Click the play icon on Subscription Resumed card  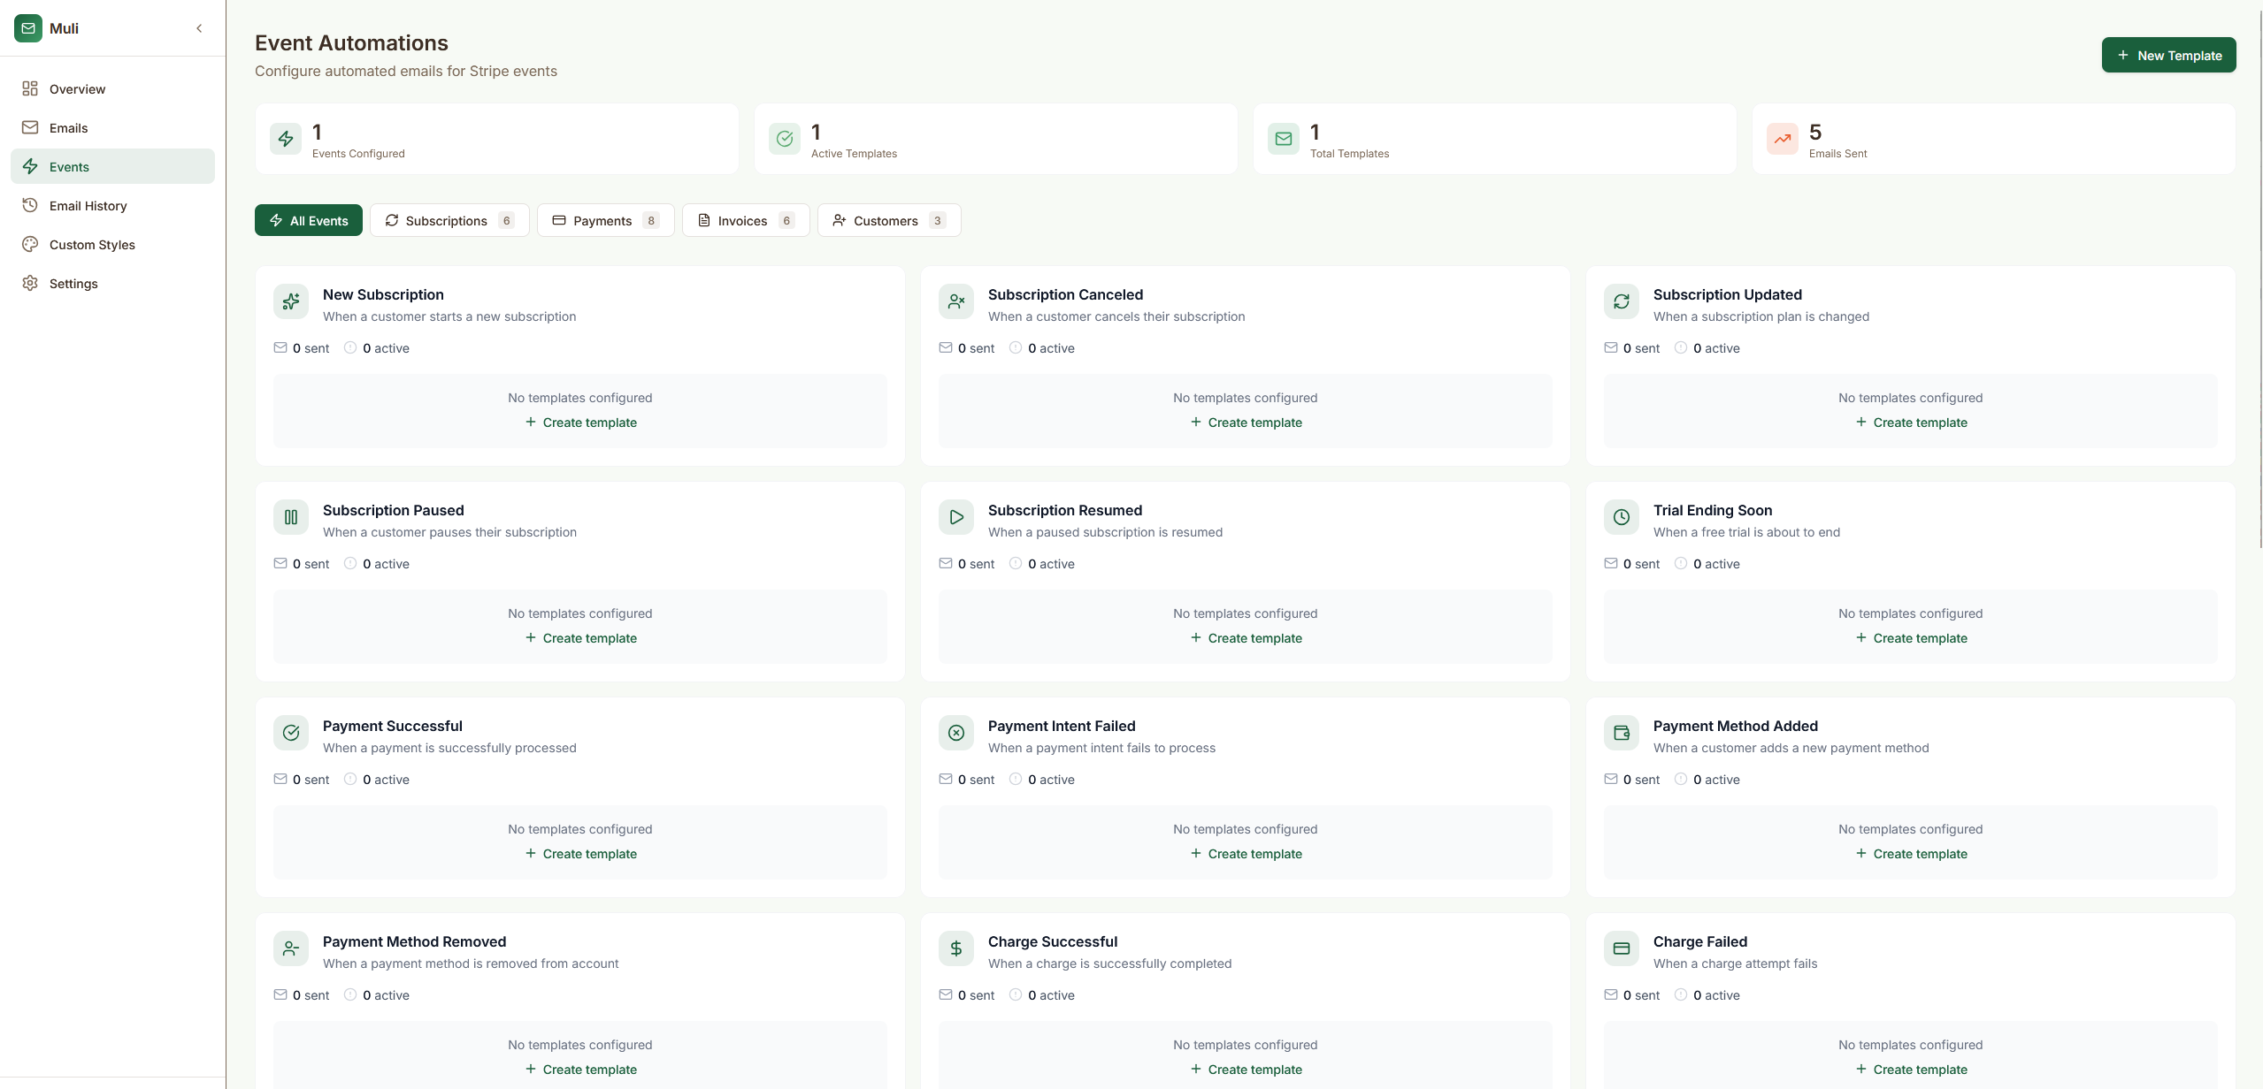tap(955, 516)
